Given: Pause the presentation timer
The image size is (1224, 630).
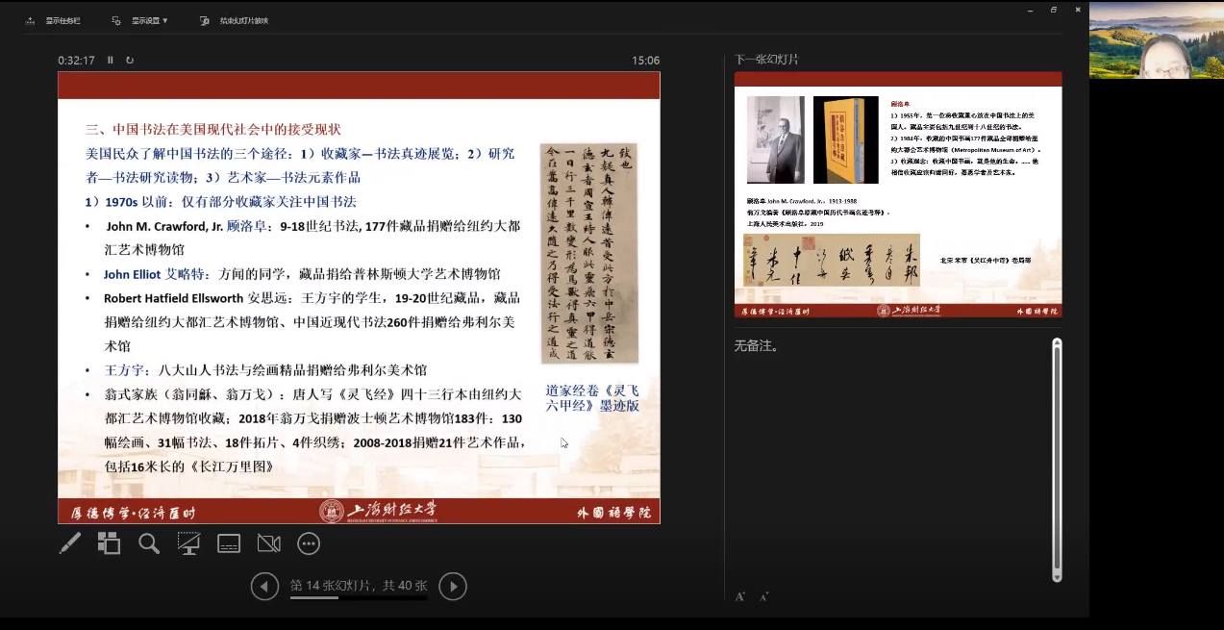Looking at the screenshot, I should pyautogui.click(x=111, y=60).
